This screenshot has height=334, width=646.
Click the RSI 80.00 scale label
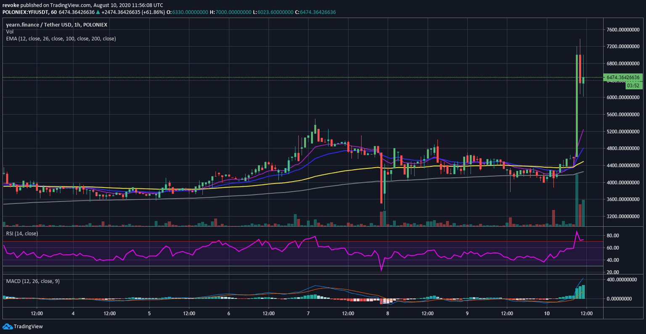tap(613, 236)
